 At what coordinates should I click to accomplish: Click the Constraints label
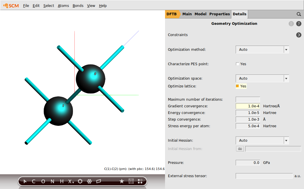pos(178,35)
